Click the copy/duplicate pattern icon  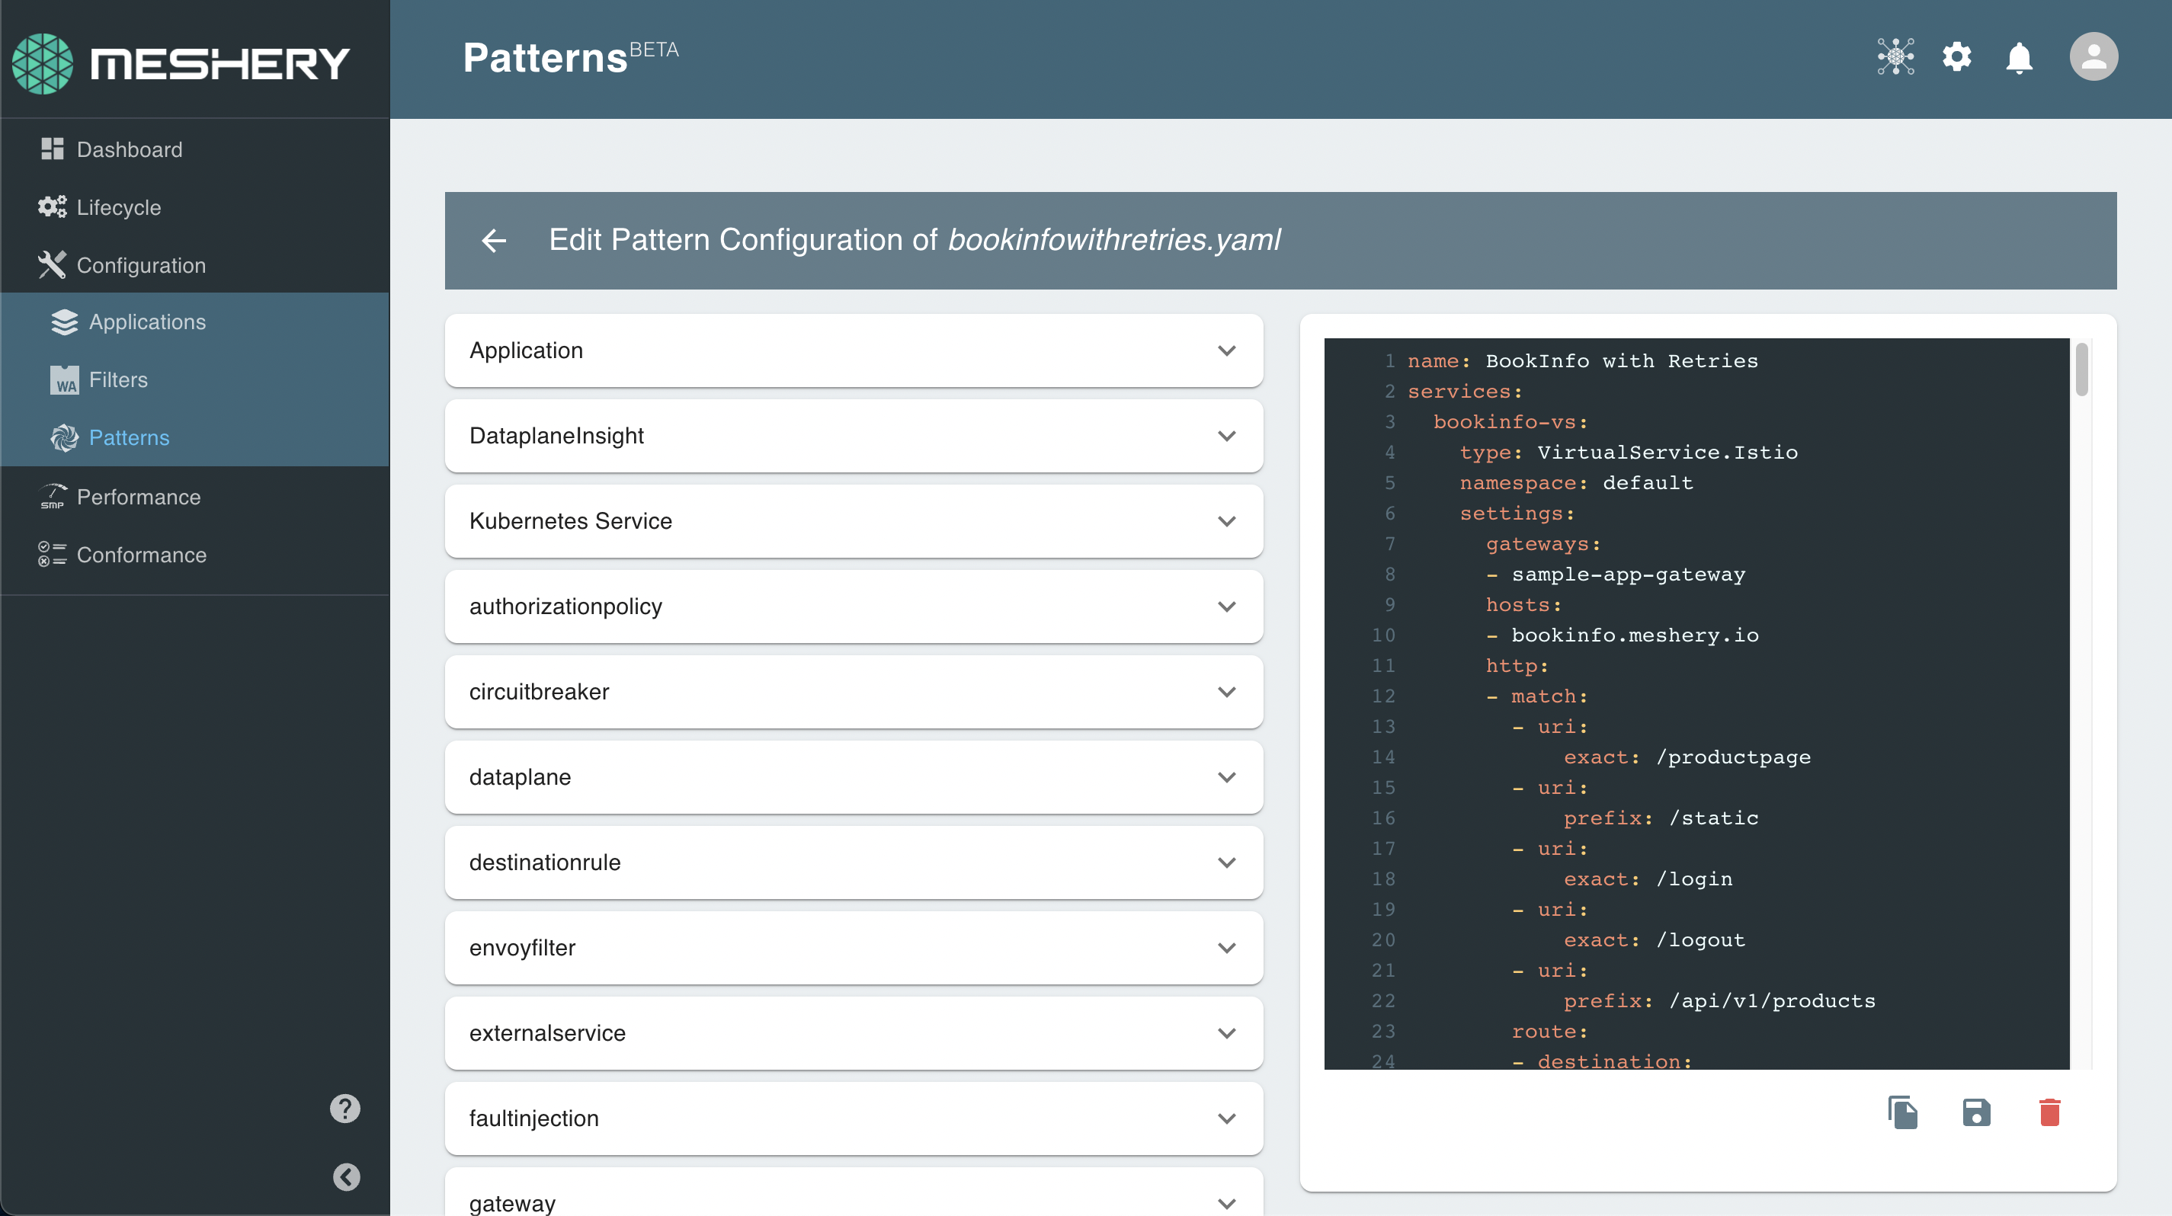[1902, 1112]
